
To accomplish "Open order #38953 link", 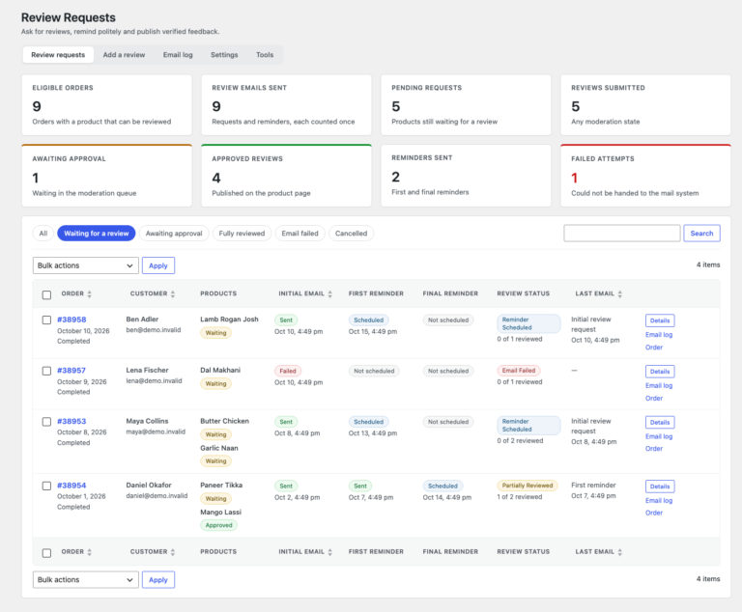I will pos(71,422).
